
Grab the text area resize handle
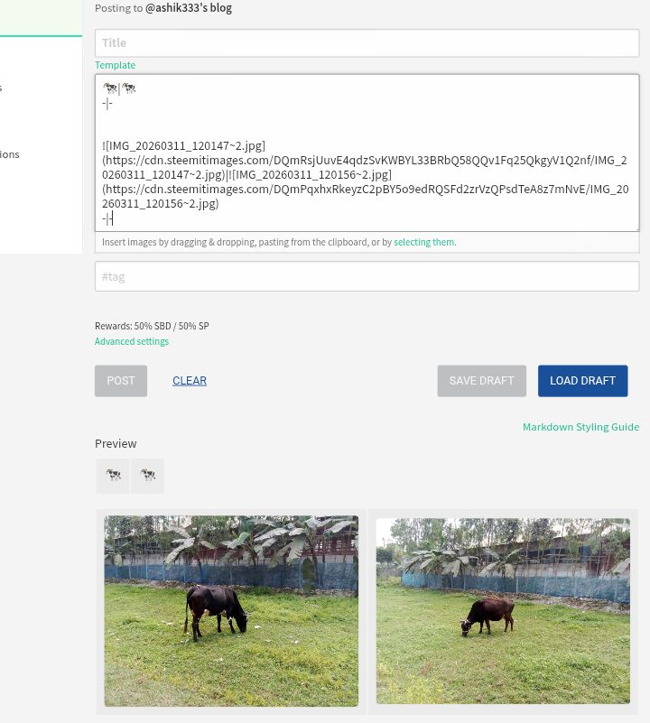click(x=636, y=228)
